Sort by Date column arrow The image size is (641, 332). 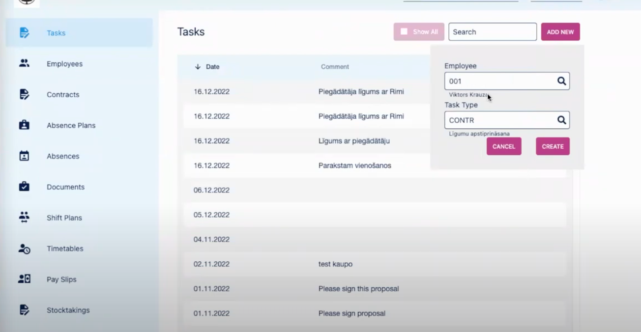point(198,67)
